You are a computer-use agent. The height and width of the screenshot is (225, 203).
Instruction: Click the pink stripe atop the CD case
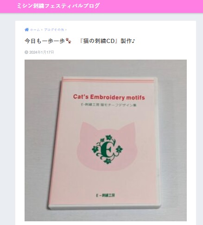(x=108, y=80)
